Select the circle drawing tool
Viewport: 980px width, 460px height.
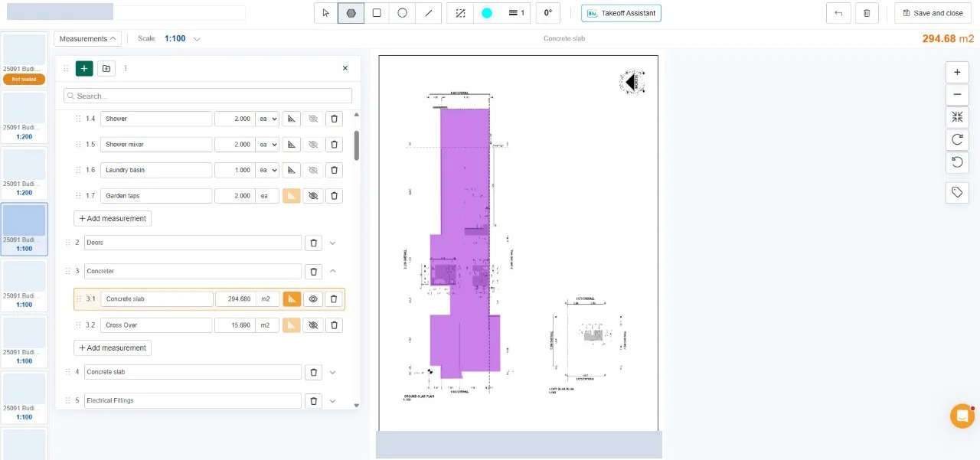(402, 13)
